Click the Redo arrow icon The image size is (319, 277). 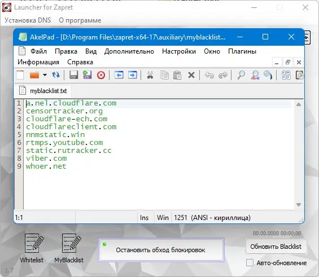tap(223, 75)
